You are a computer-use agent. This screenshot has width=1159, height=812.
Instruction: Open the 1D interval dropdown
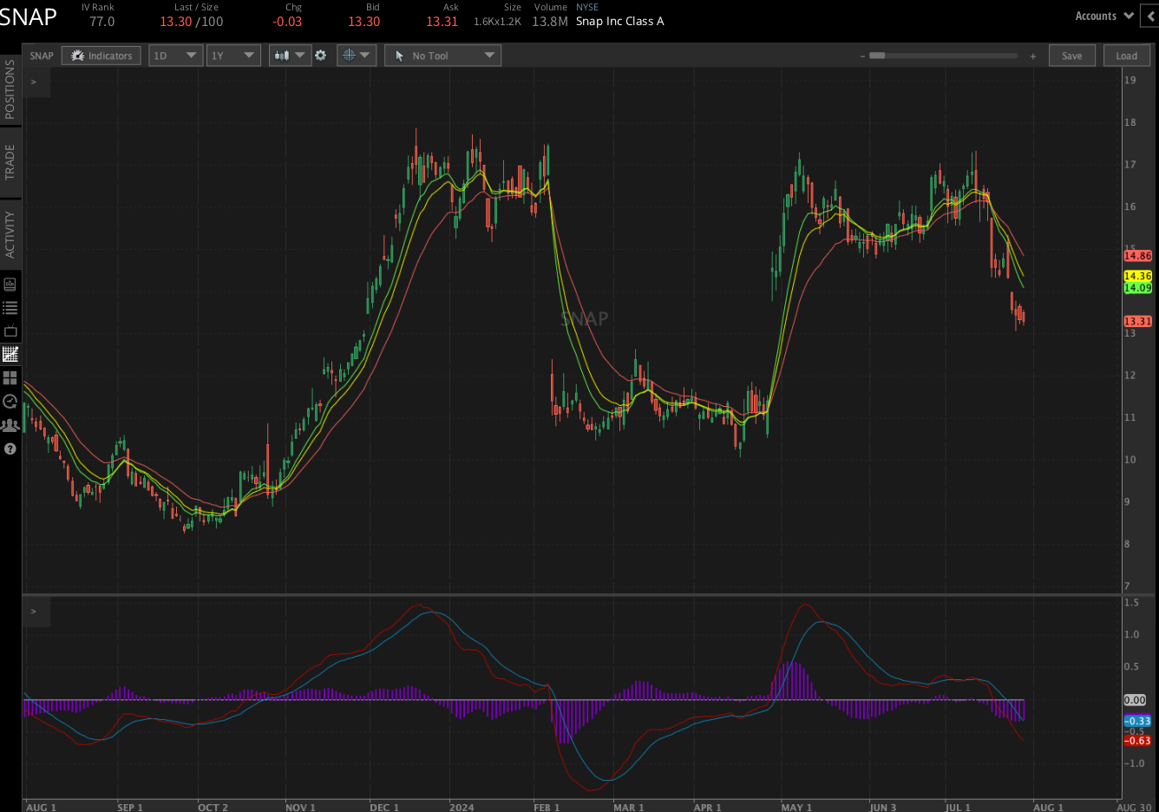tap(175, 56)
